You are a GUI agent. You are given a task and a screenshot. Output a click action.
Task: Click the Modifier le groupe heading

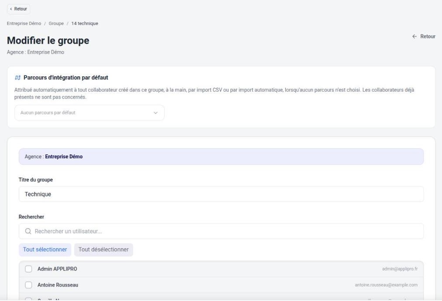[x=48, y=41]
